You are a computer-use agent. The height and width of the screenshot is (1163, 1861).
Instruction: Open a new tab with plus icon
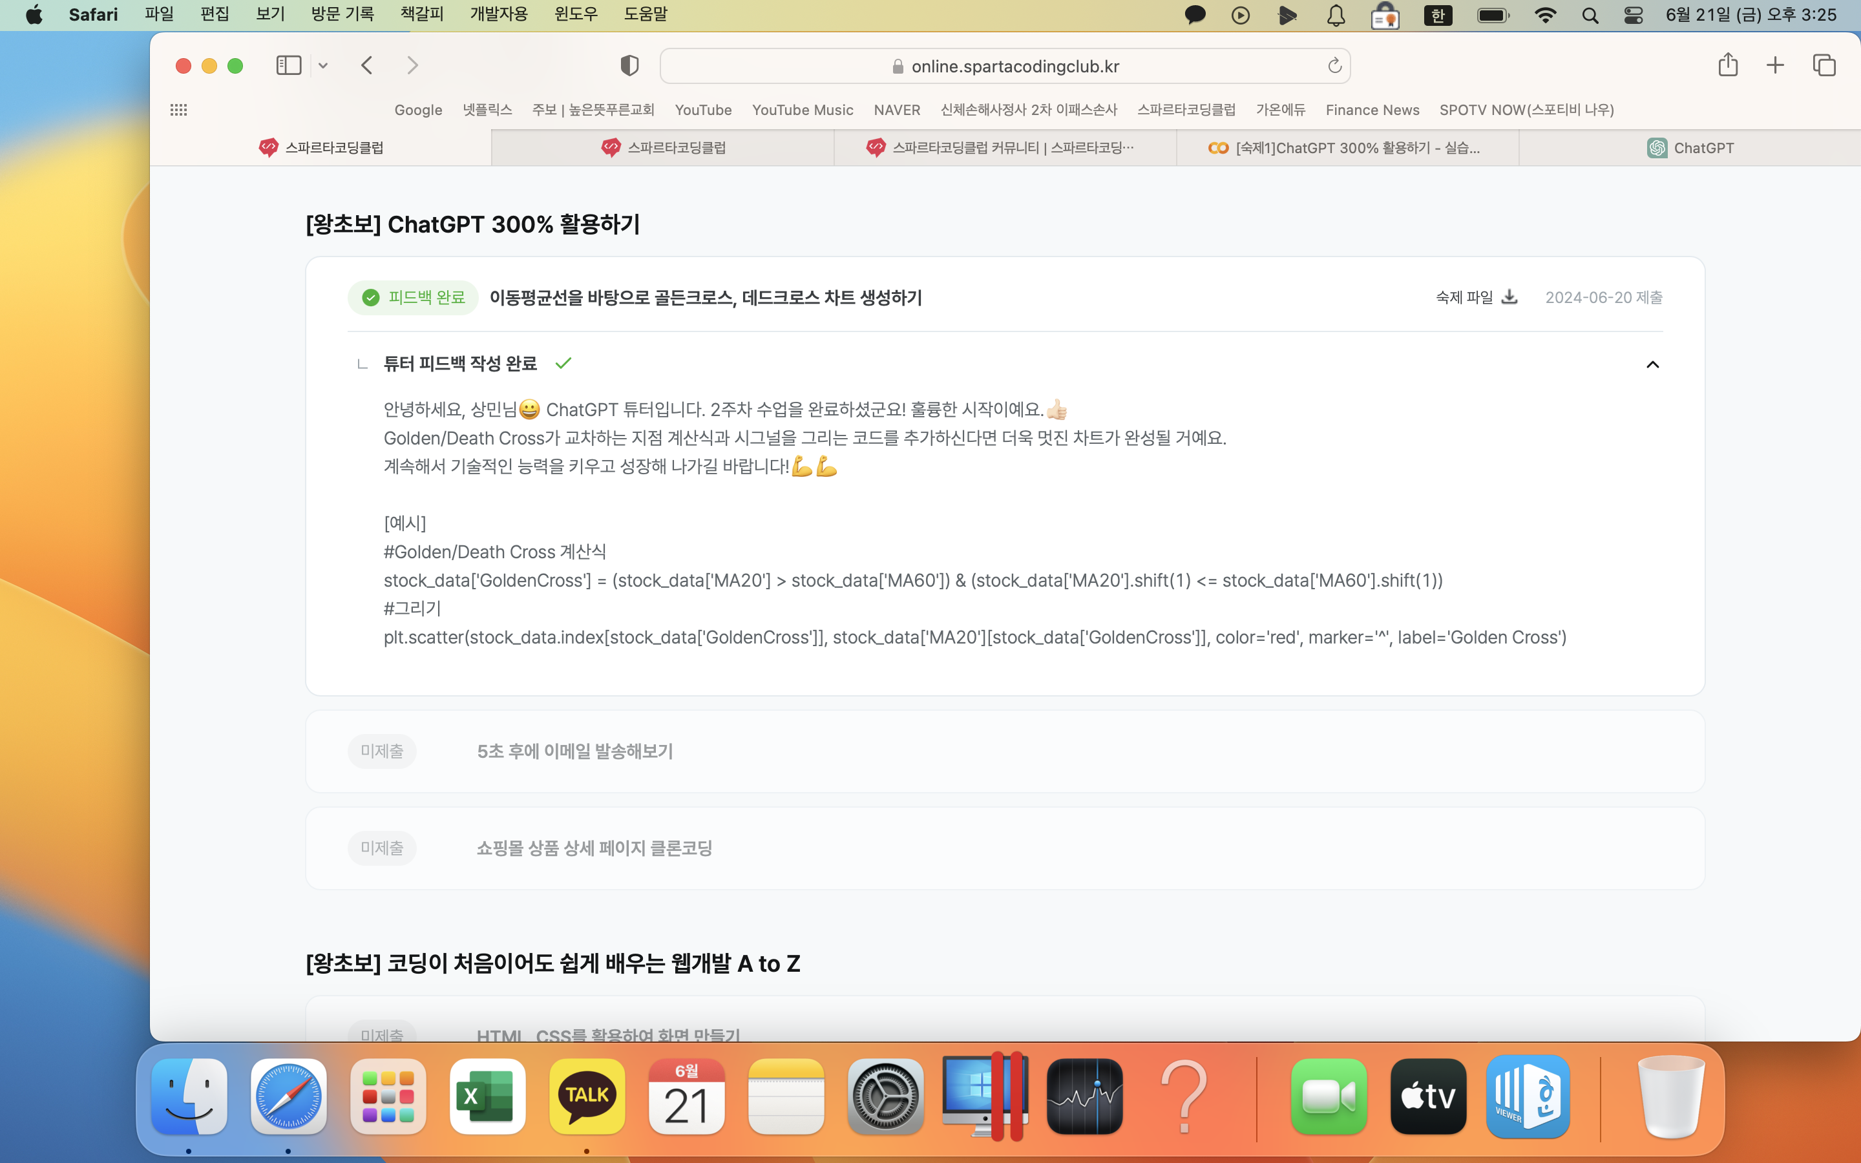(1775, 65)
